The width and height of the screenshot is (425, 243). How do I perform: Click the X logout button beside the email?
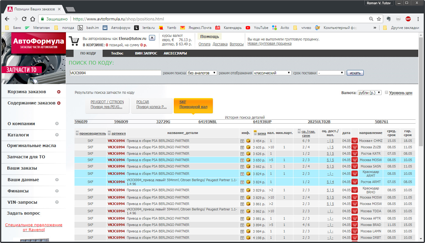pos(152,38)
